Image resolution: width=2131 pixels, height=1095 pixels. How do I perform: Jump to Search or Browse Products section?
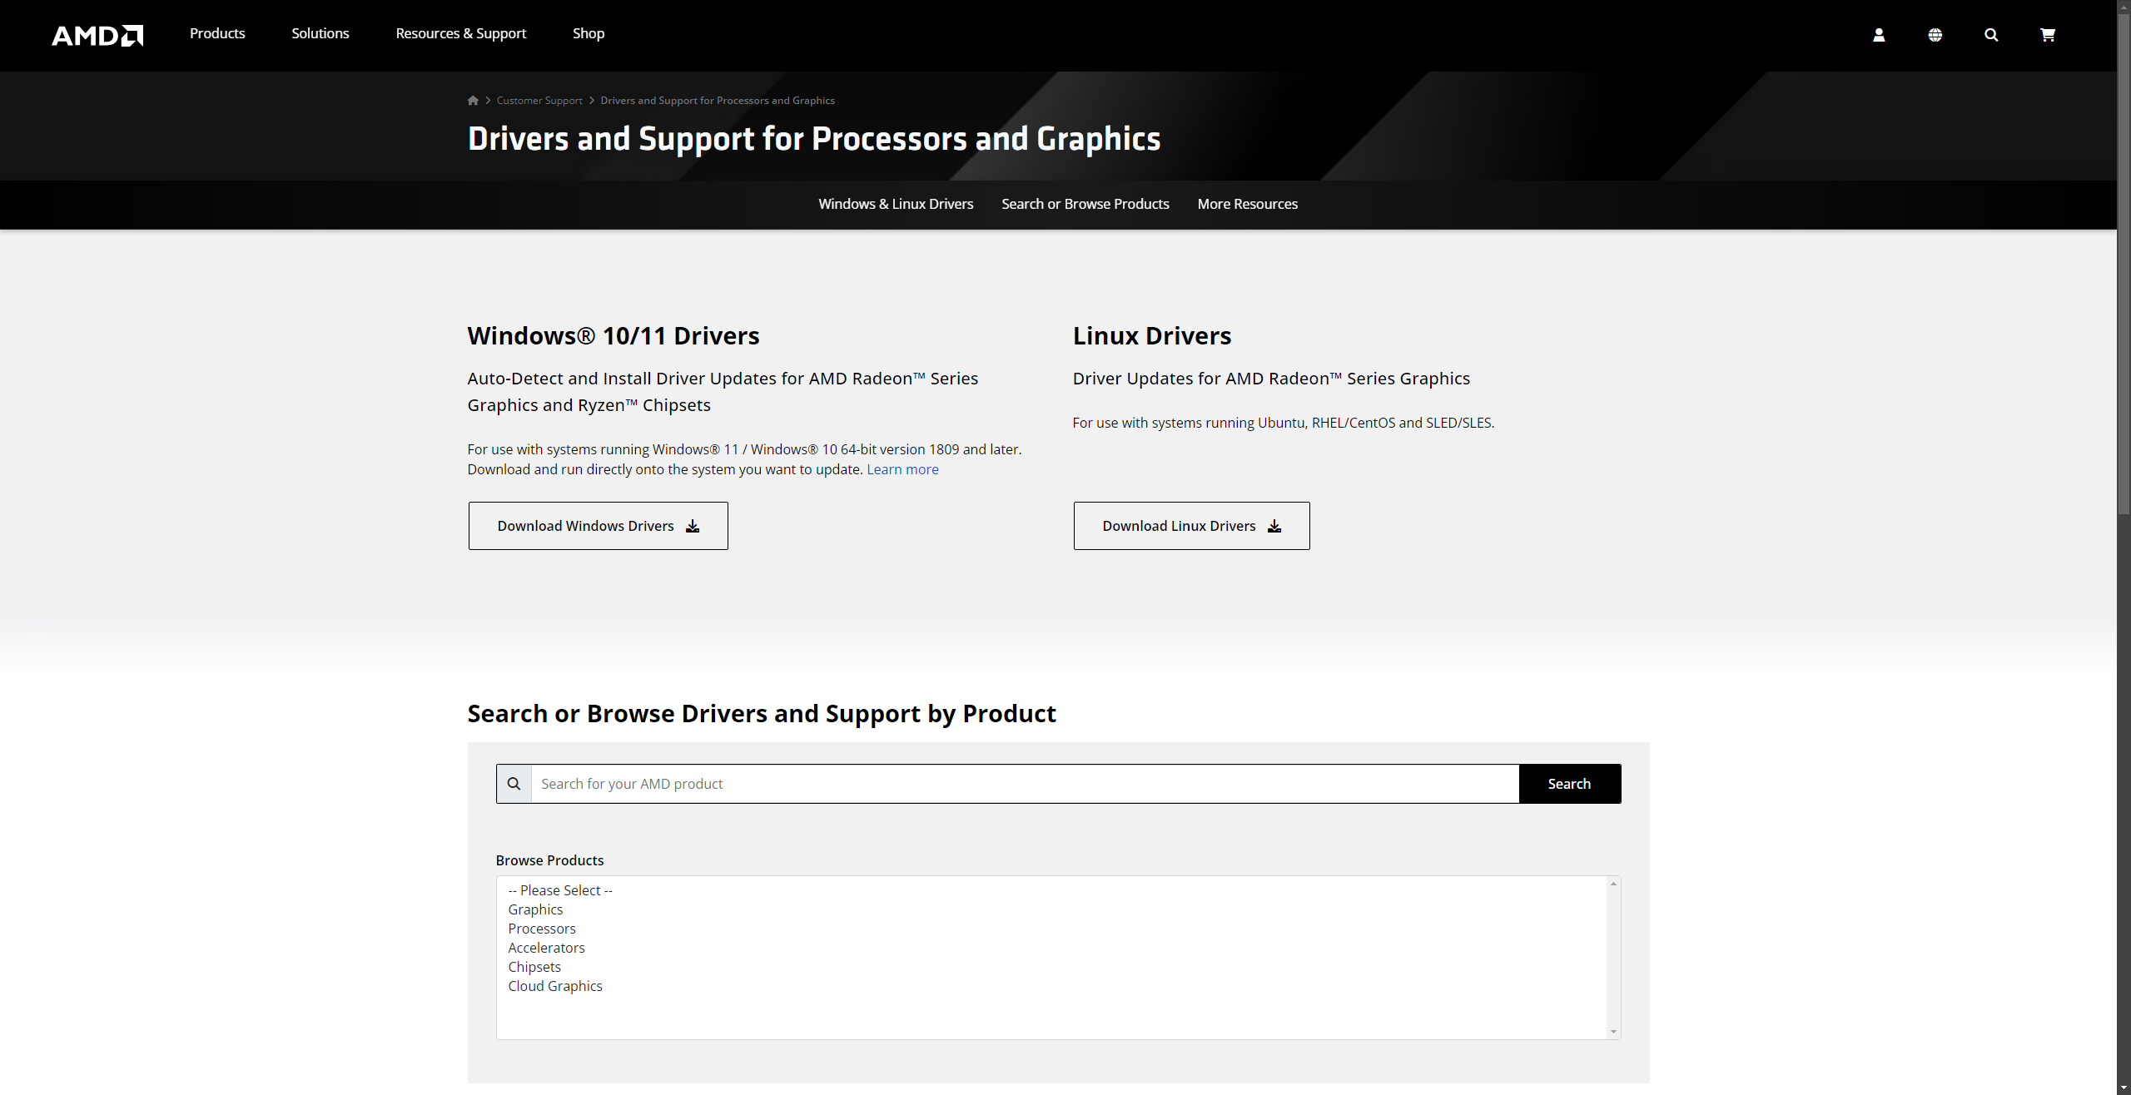click(x=1085, y=204)
